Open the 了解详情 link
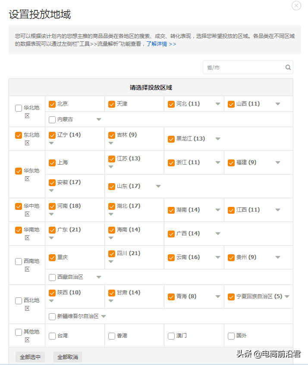308x365 pixels. coord(161,44)
